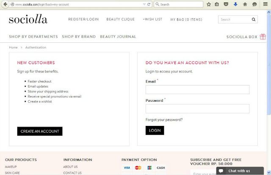271x175 pixels.
Task: Click 'New Customers' heading
Action: click(x=36, y=63)
